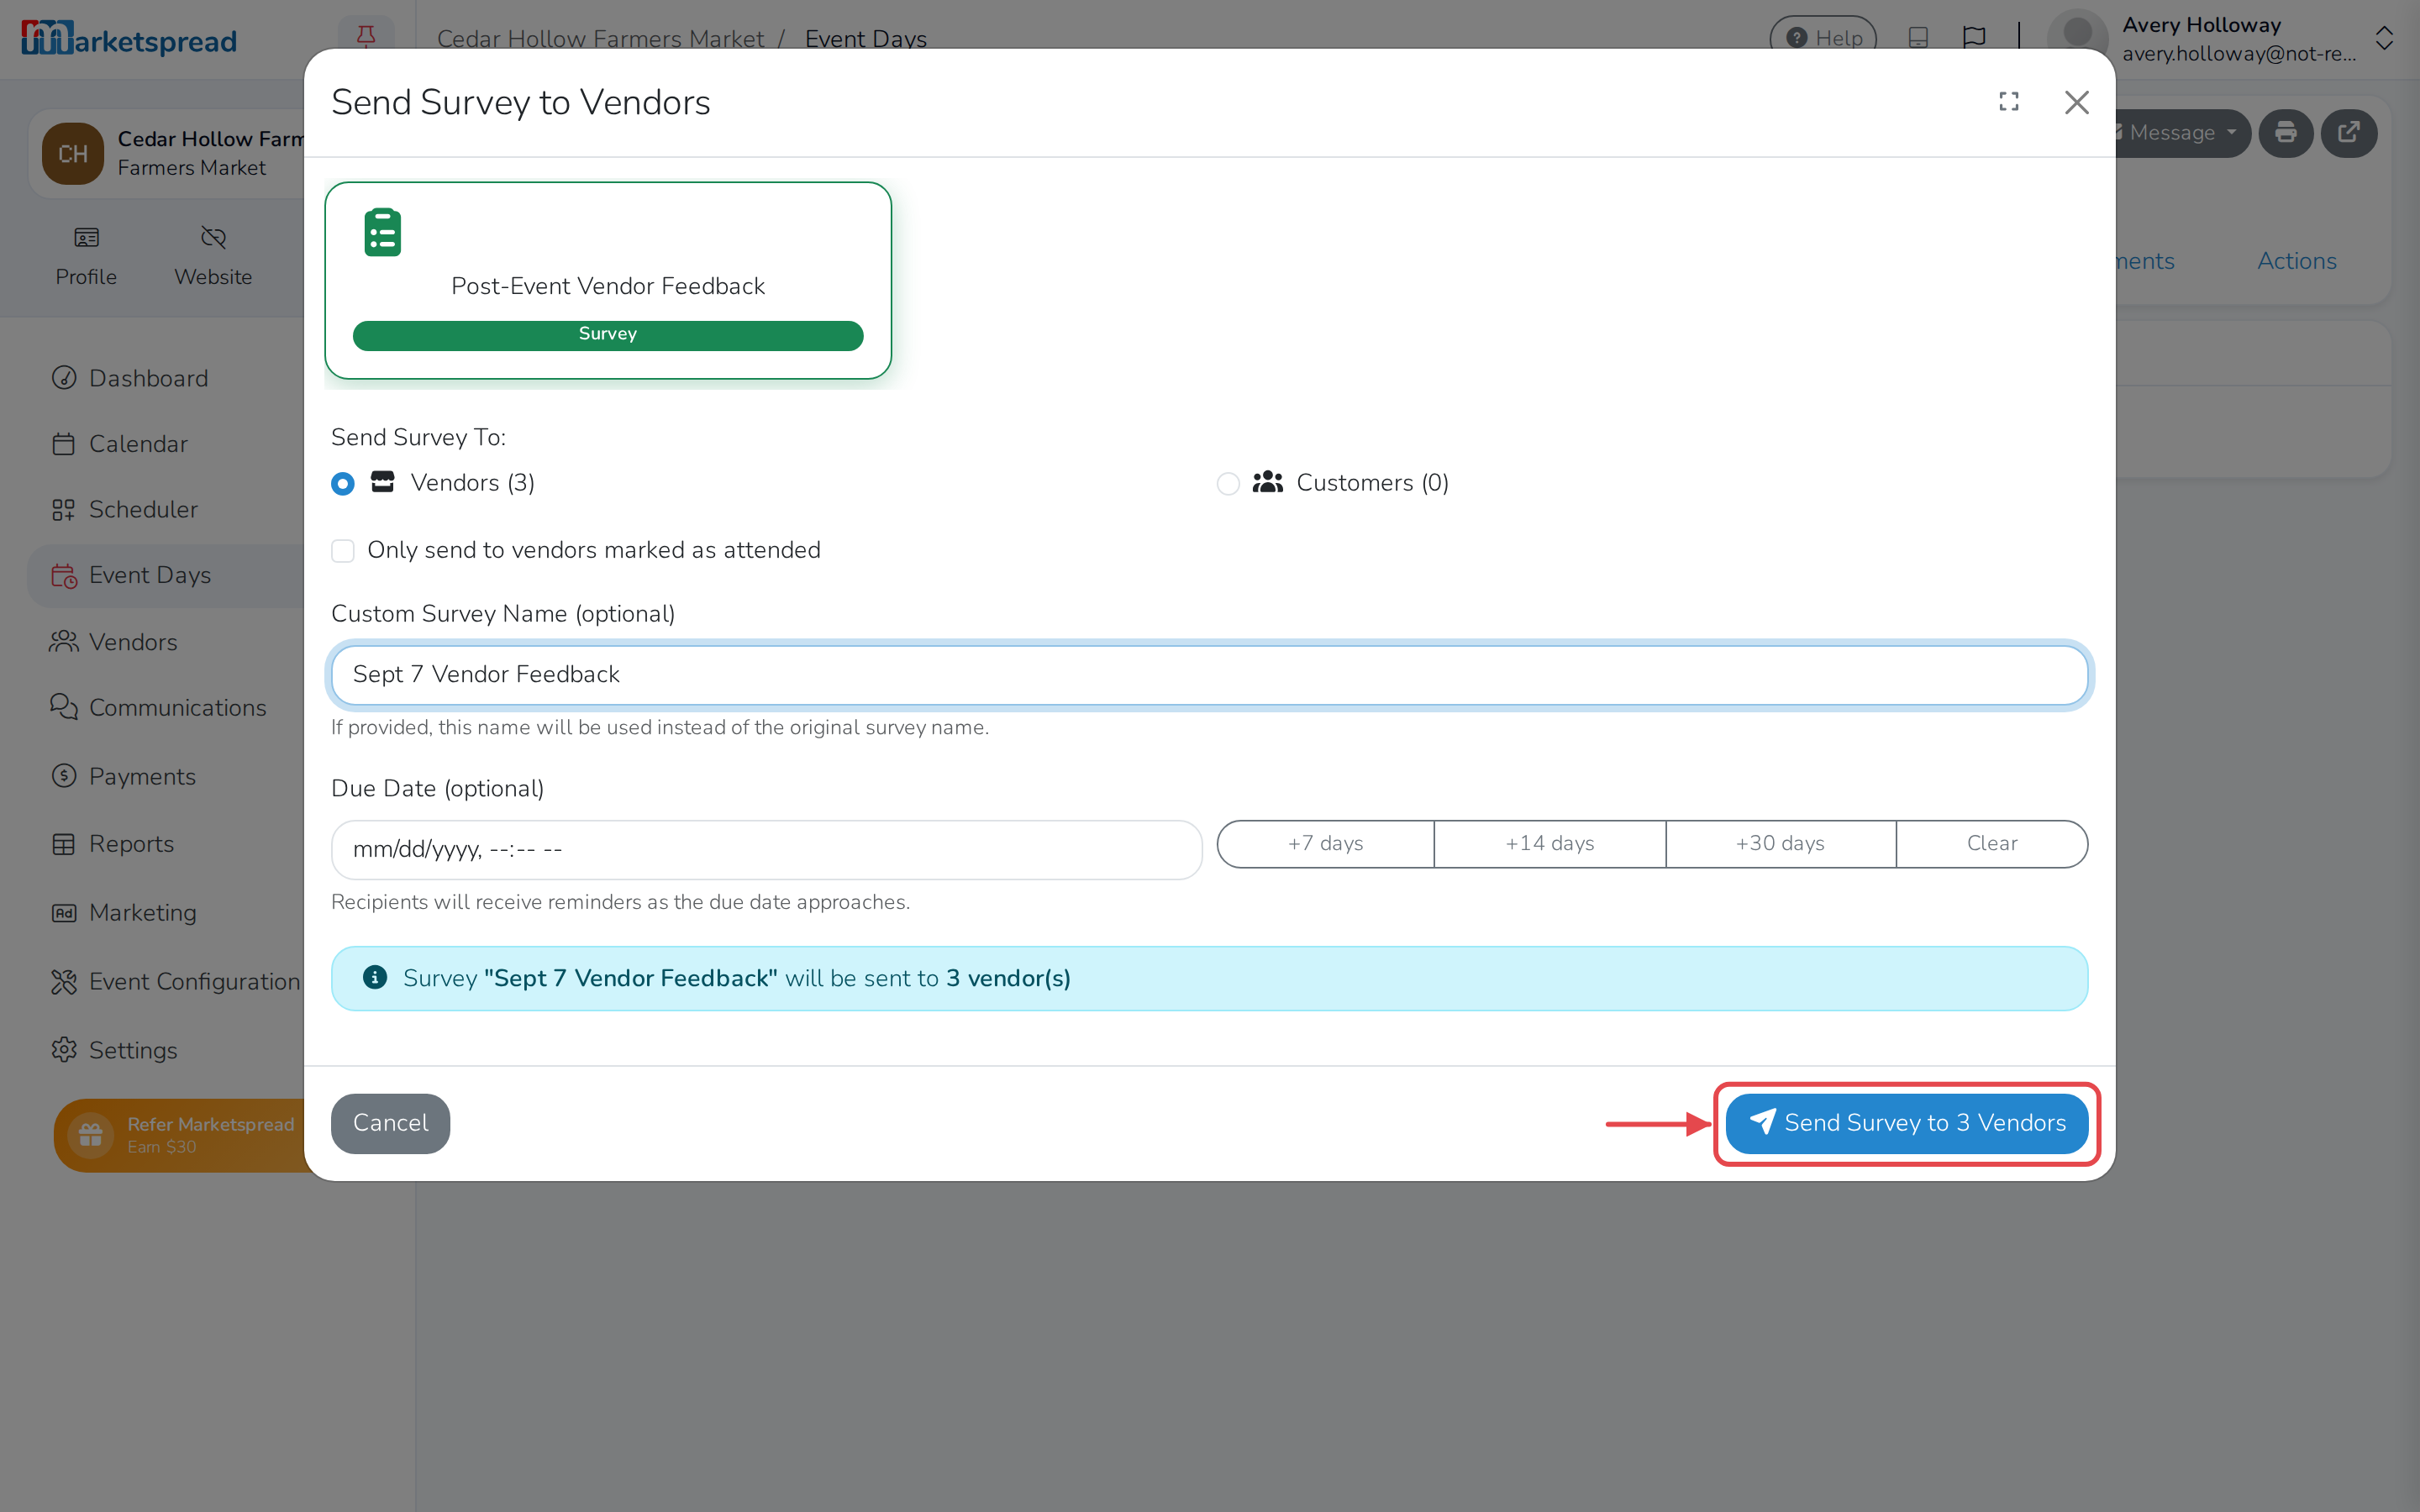Select the Vendors (3) radio option
The width and height of the screenshot is (2420, 1512).
[343, 484]
